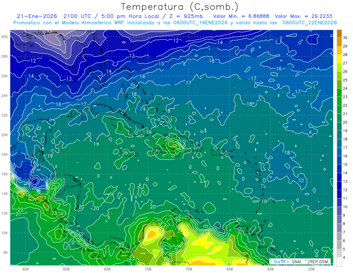Click the '18N' latitude axis label

pyautogui.click(x=5, y=154)
